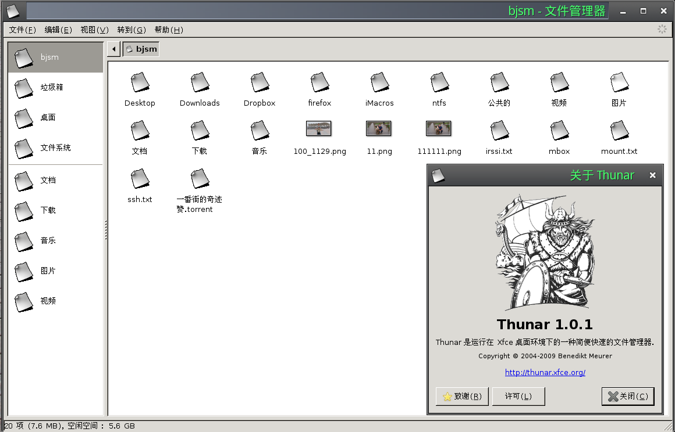Viewport: 675px width, 432px height.
Task: Select the Desktop folder icon
Action: tap(140, 82)
